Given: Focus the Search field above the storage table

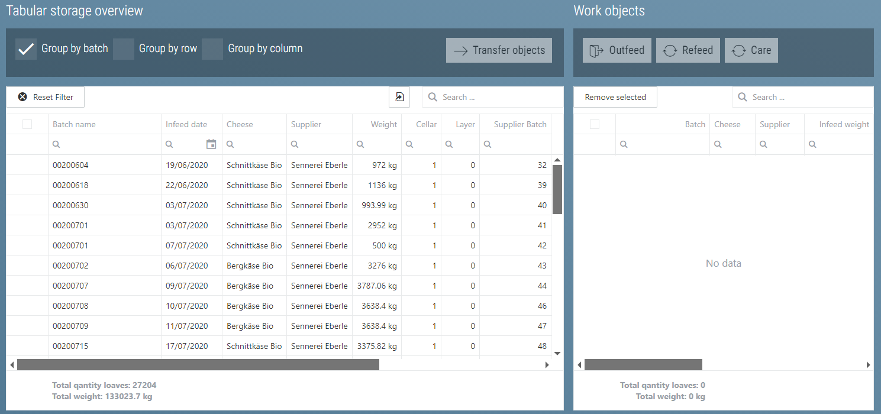Looking at the screenshot, I should (492, 96).
